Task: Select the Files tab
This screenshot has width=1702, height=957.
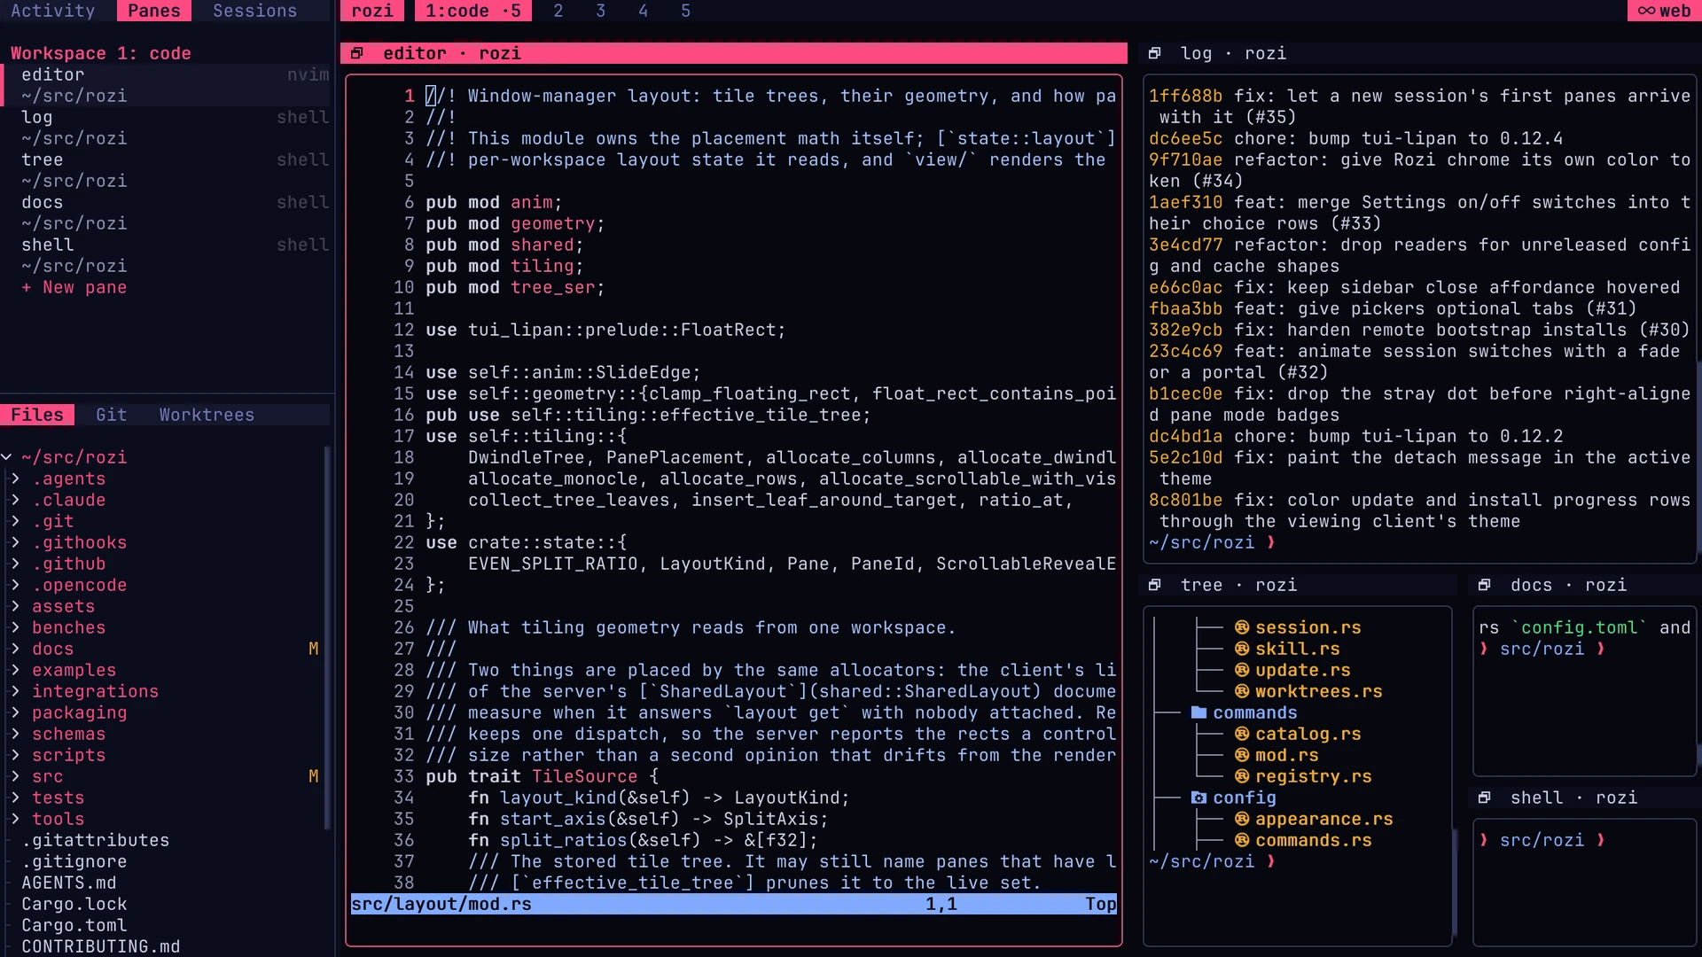Action: (x=37, y=415)
